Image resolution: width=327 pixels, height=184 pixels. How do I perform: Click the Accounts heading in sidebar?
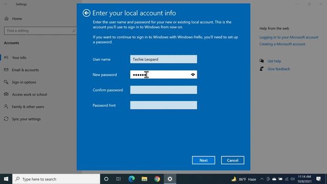11,43
